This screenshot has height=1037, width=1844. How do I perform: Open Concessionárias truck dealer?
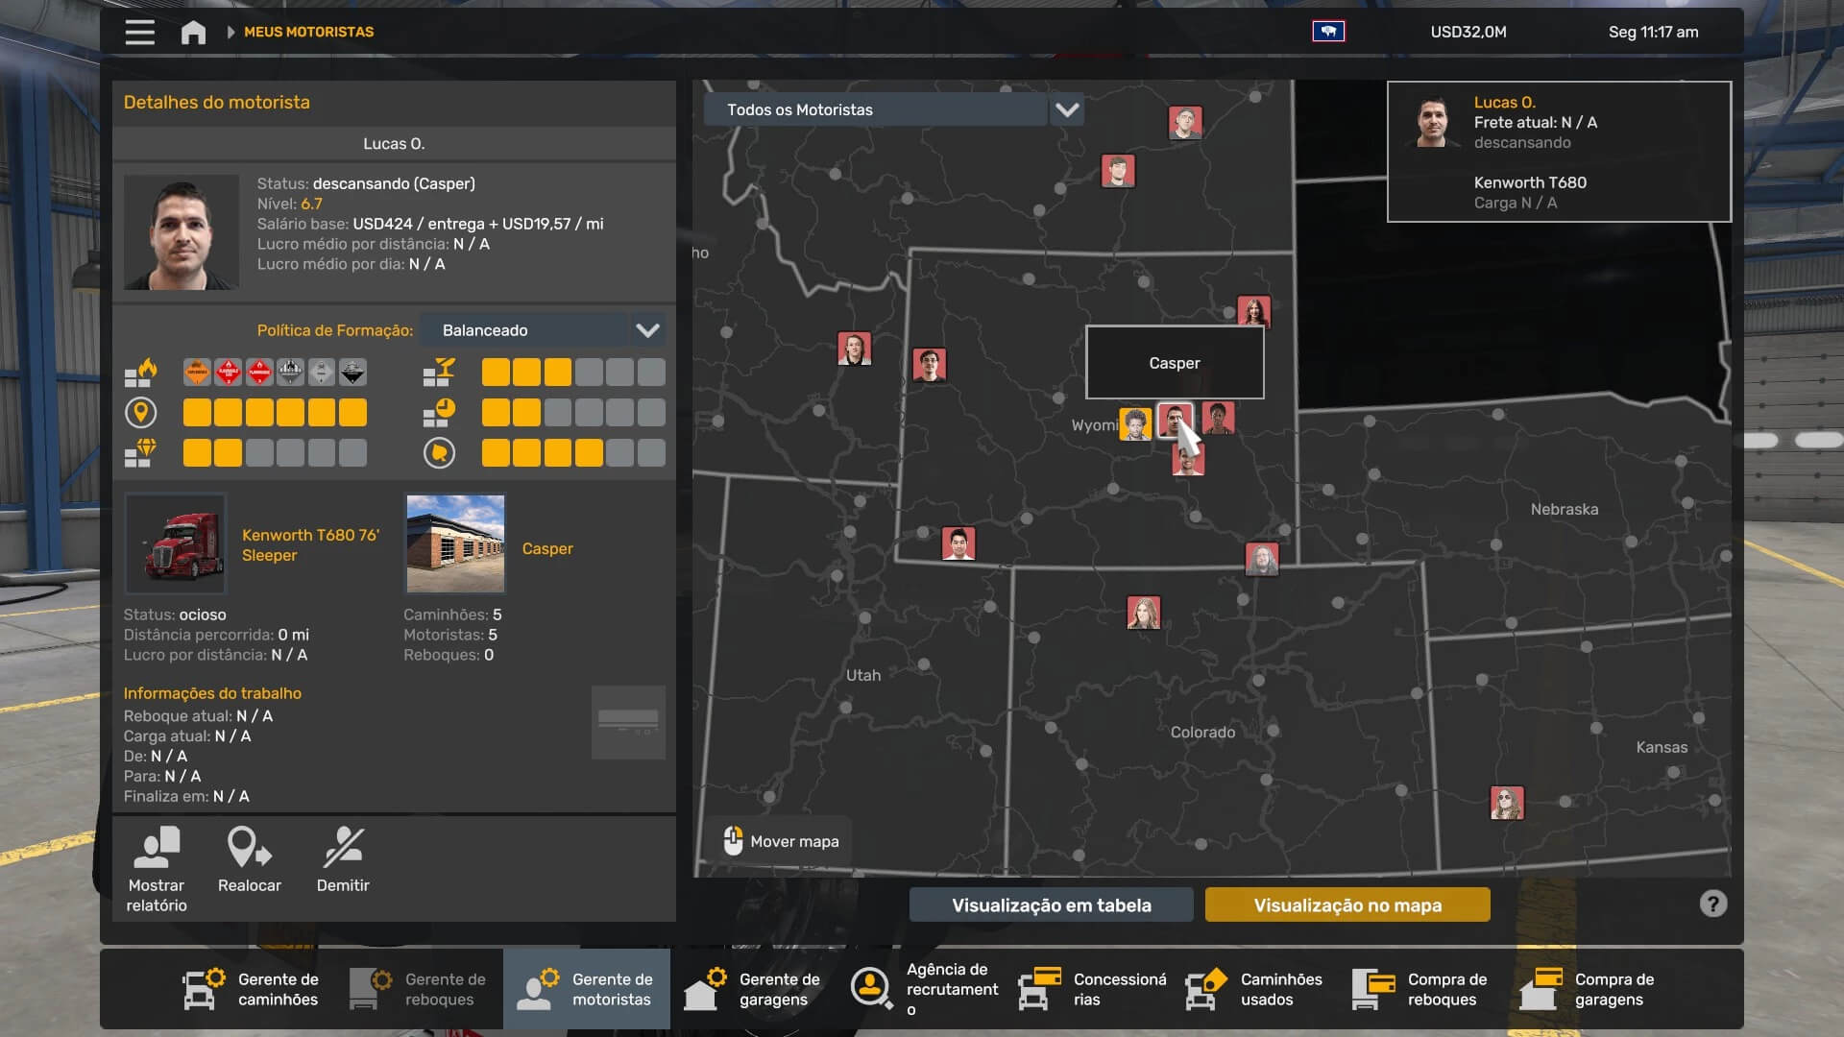click(1093, 989)
